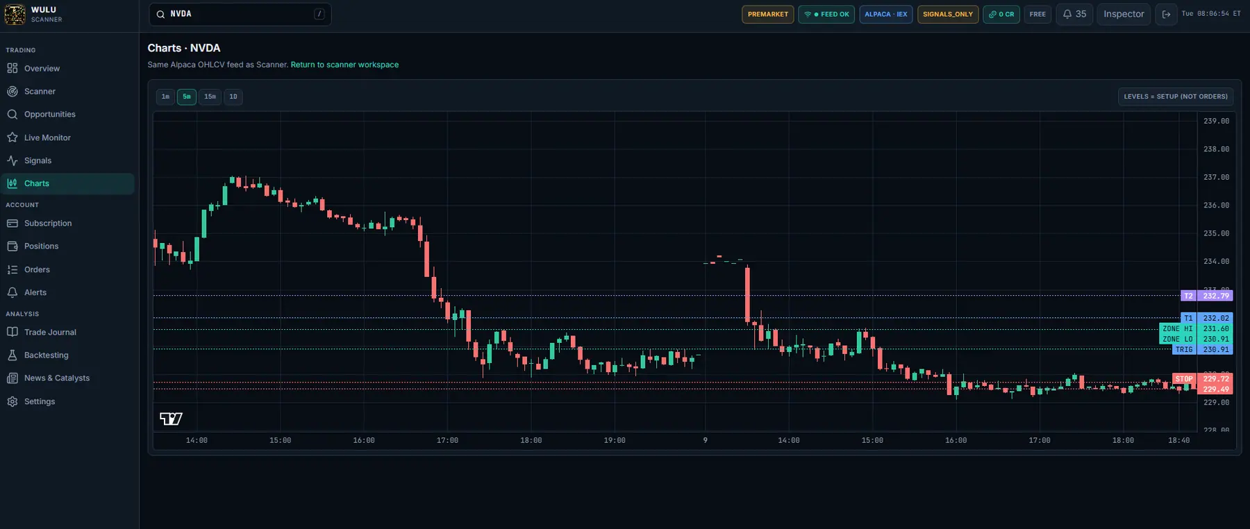The height and width of the screenshot is (529, 1250).
Task: Click the TradingView logo on chart
Action: click(171, 418)
